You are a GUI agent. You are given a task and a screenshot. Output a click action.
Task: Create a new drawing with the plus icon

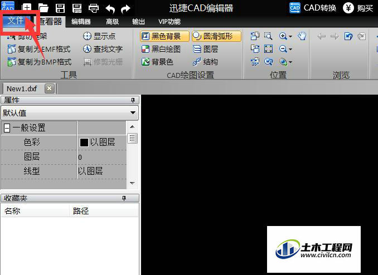click(27, 8)
